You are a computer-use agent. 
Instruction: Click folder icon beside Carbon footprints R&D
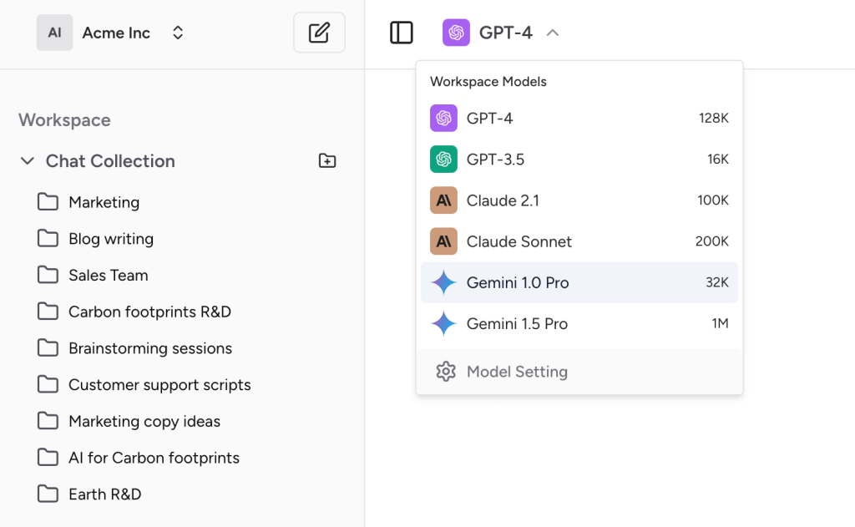pyautogui.click(x=48, y=312)
